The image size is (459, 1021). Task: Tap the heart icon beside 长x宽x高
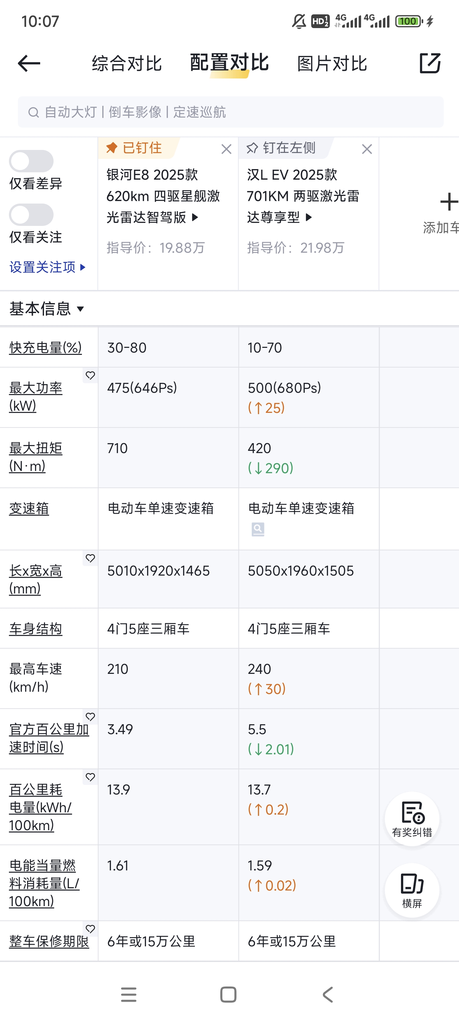(90, 558)
